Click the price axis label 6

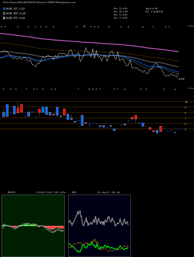click(185, 124)
